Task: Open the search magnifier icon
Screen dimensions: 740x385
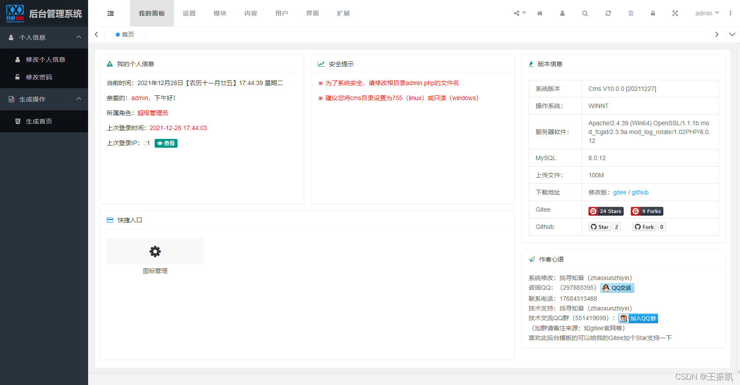Action: point(585,14)
